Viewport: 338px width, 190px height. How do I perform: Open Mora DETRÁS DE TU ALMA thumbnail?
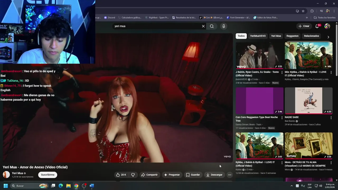pos(308,146)
